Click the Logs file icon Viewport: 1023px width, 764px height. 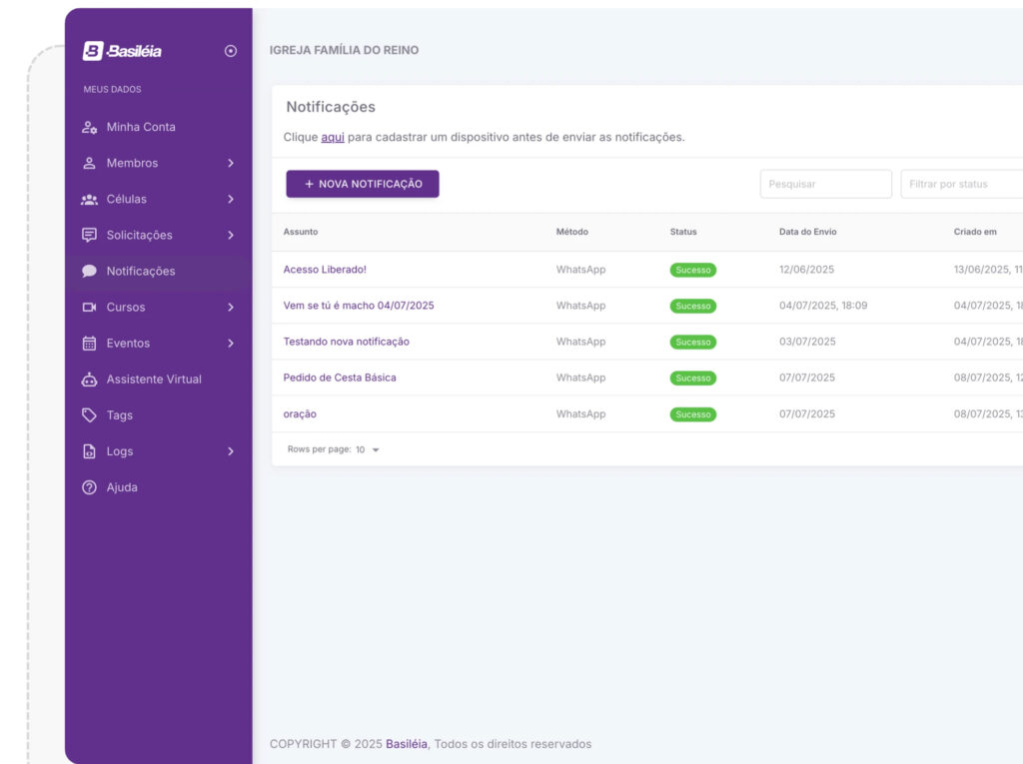(89, 451)
